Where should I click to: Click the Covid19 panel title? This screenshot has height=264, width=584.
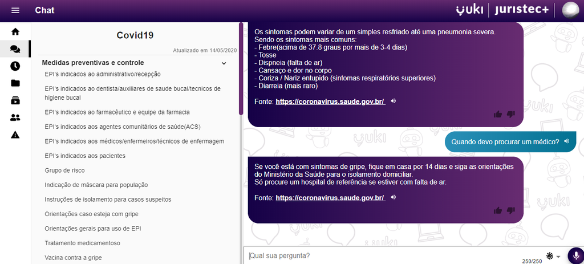(135, 35)
